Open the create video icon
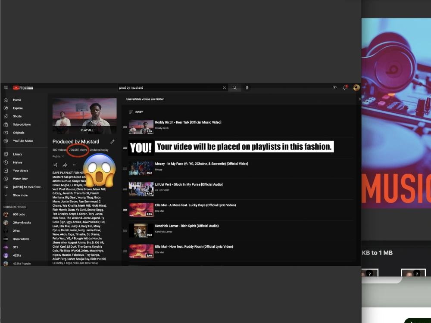The height and width of the screenshot is (323, 431). [x=334, y=87]
